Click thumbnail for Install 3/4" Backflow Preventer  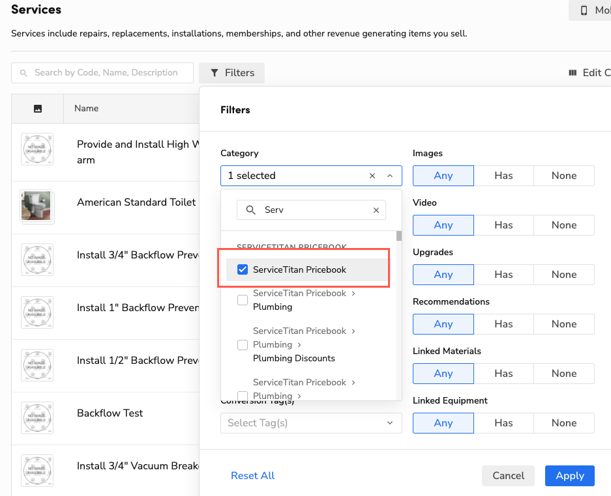[37, 260]
